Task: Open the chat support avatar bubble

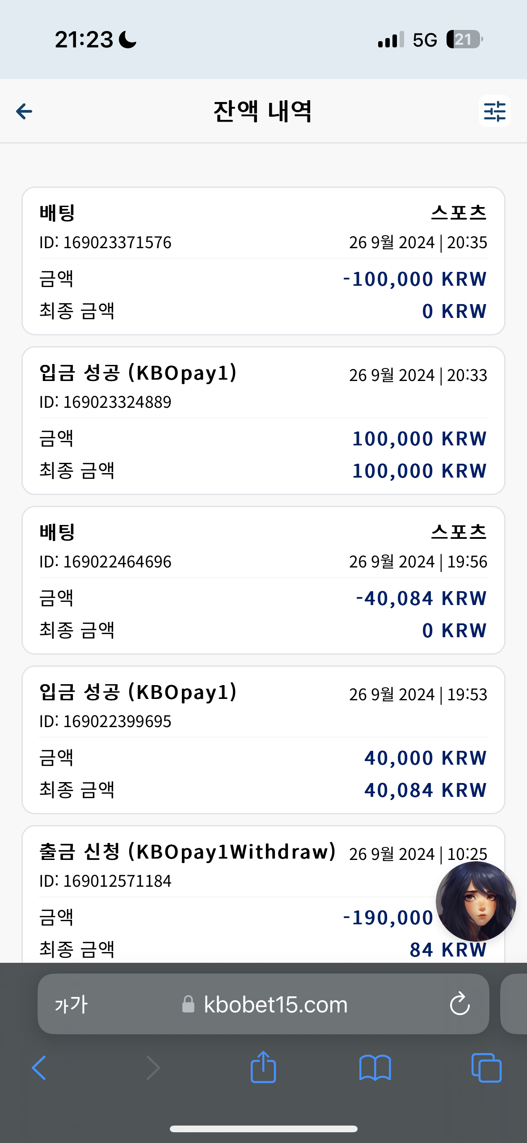Action: click(x=476, y=902)
